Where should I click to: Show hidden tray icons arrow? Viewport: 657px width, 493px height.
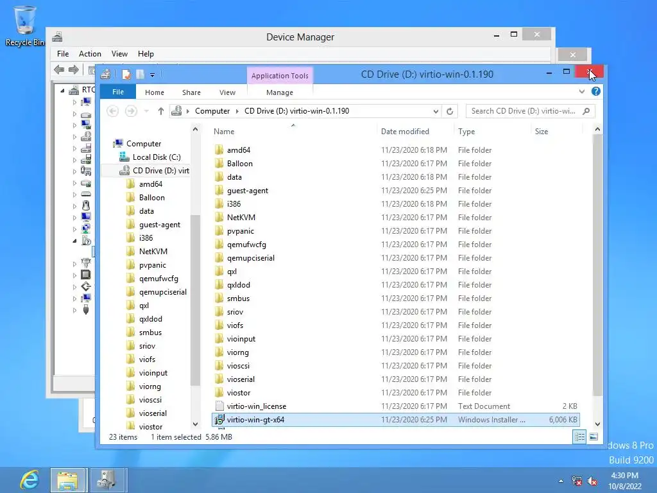point(561,481)
